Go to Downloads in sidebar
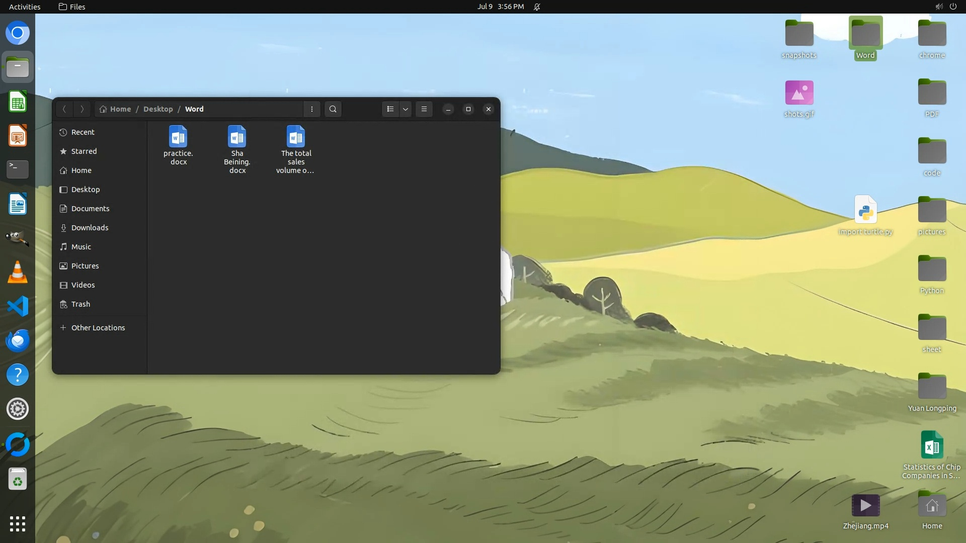This screenshot has width=966, height=543. pos(90,228)
